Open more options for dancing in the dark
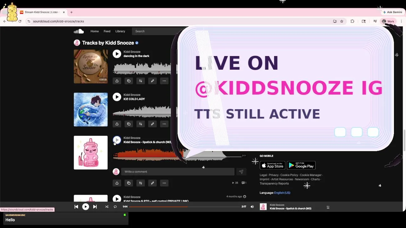 (164, 81)
